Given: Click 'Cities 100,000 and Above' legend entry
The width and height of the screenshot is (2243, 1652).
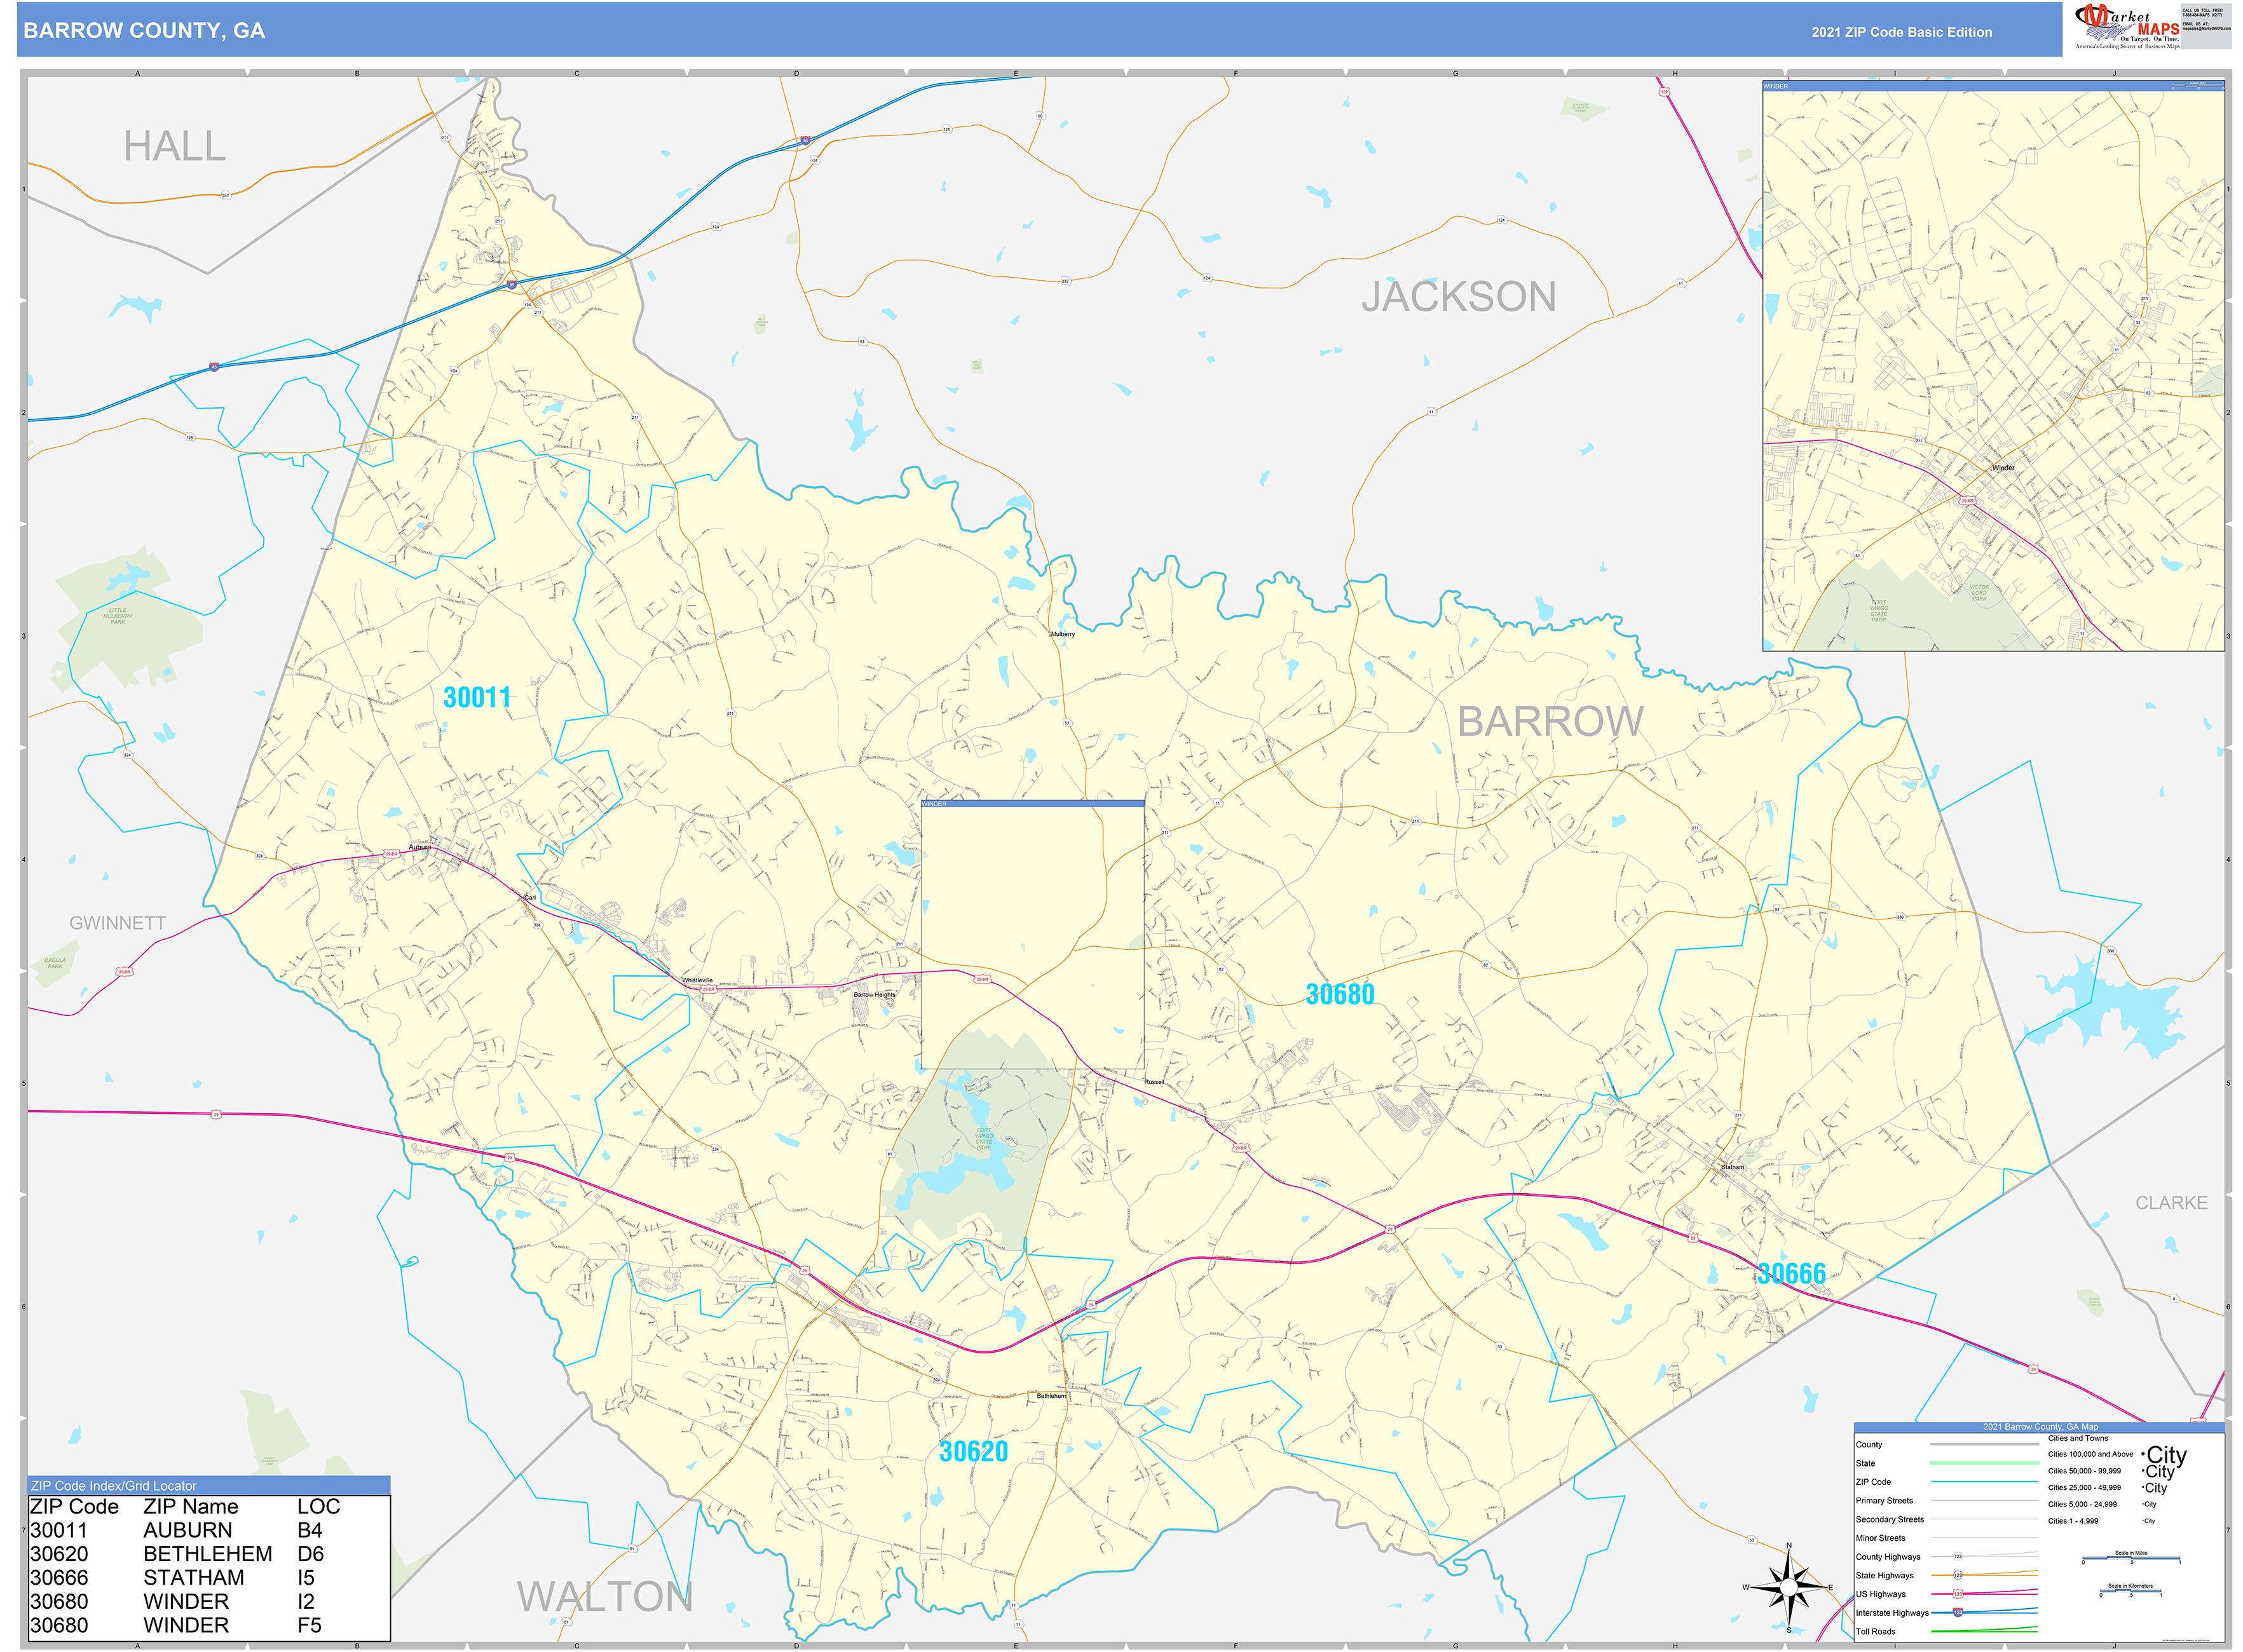Looking at the screenshot, I should (x=2090, y=1455).
